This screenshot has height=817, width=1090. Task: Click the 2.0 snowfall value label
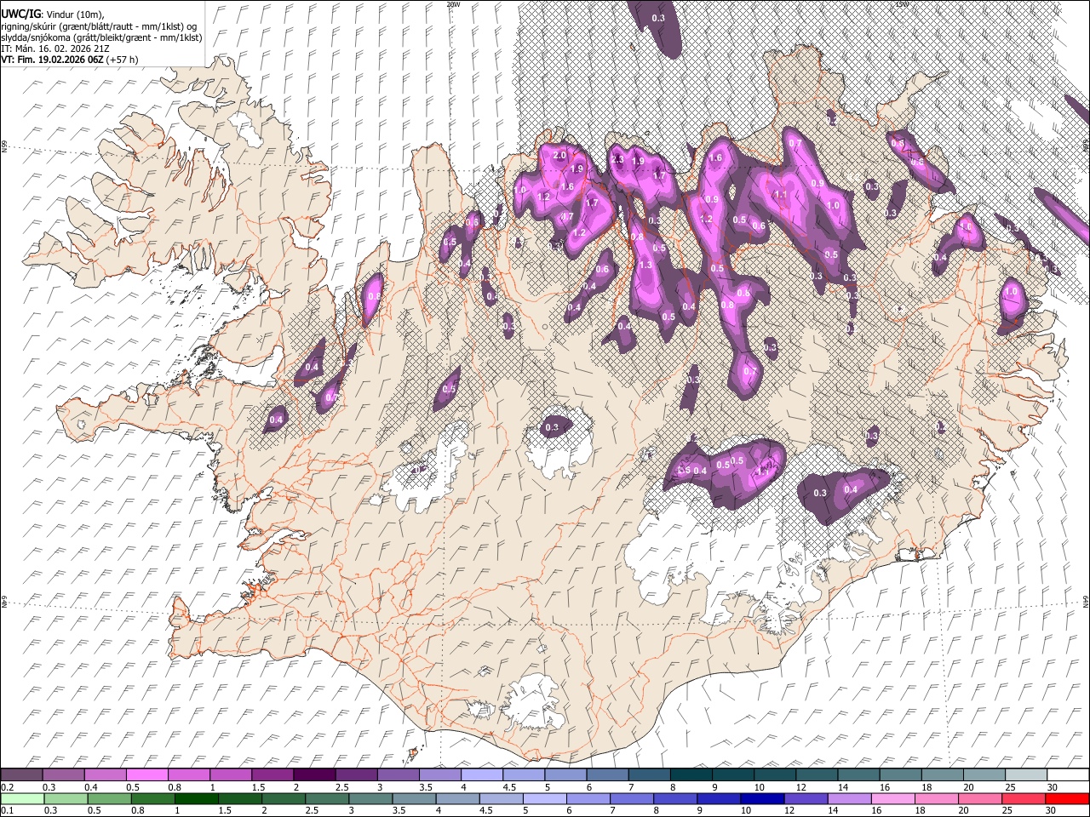click(559, 157)
